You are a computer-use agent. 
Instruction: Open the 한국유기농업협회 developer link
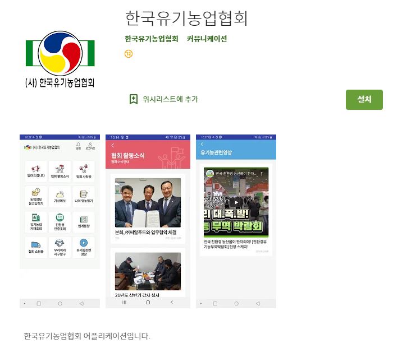click(x=152, y=39)
